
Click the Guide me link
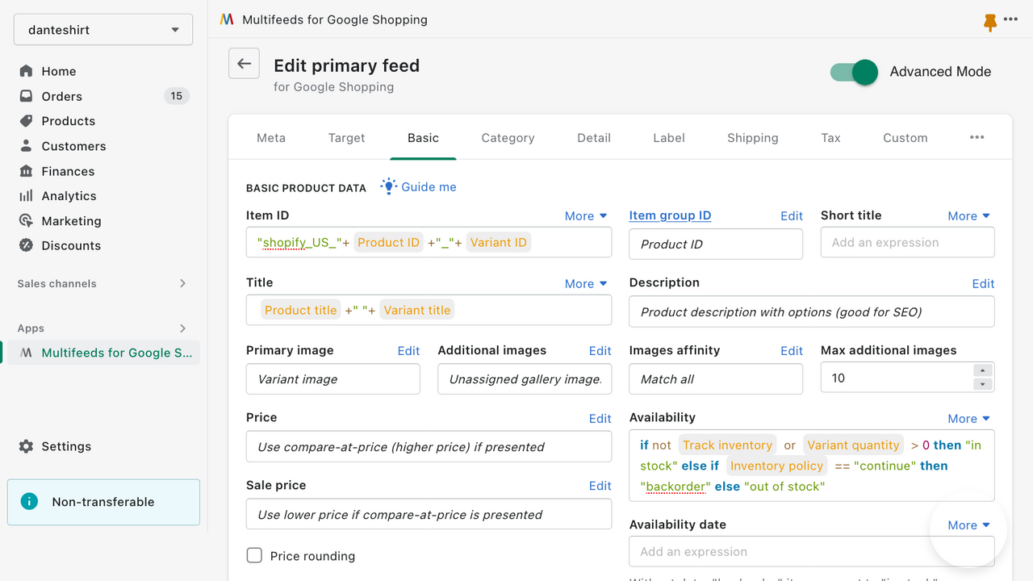coord(429,186)
